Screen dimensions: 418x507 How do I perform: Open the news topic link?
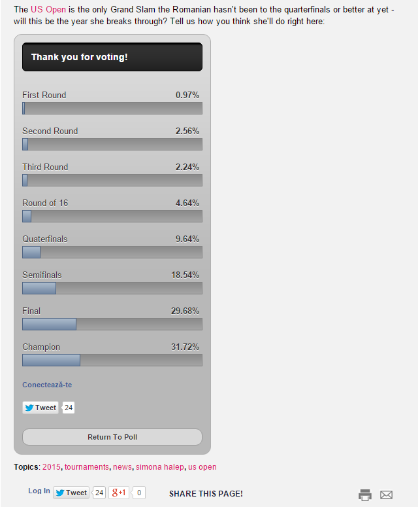point(122,467)
